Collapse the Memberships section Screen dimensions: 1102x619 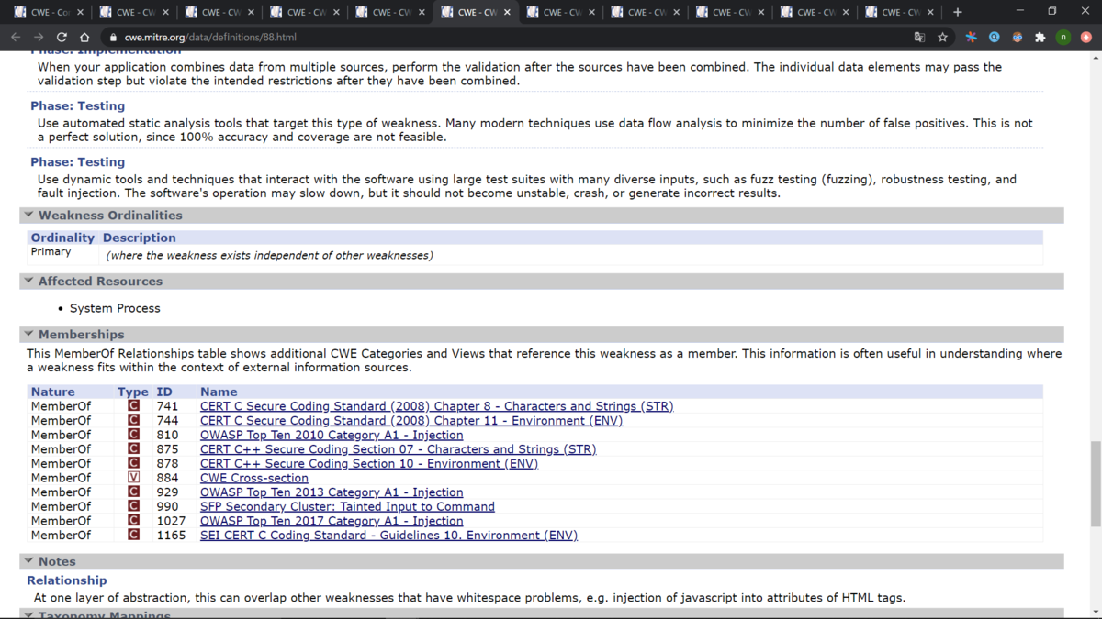point(28,335)
